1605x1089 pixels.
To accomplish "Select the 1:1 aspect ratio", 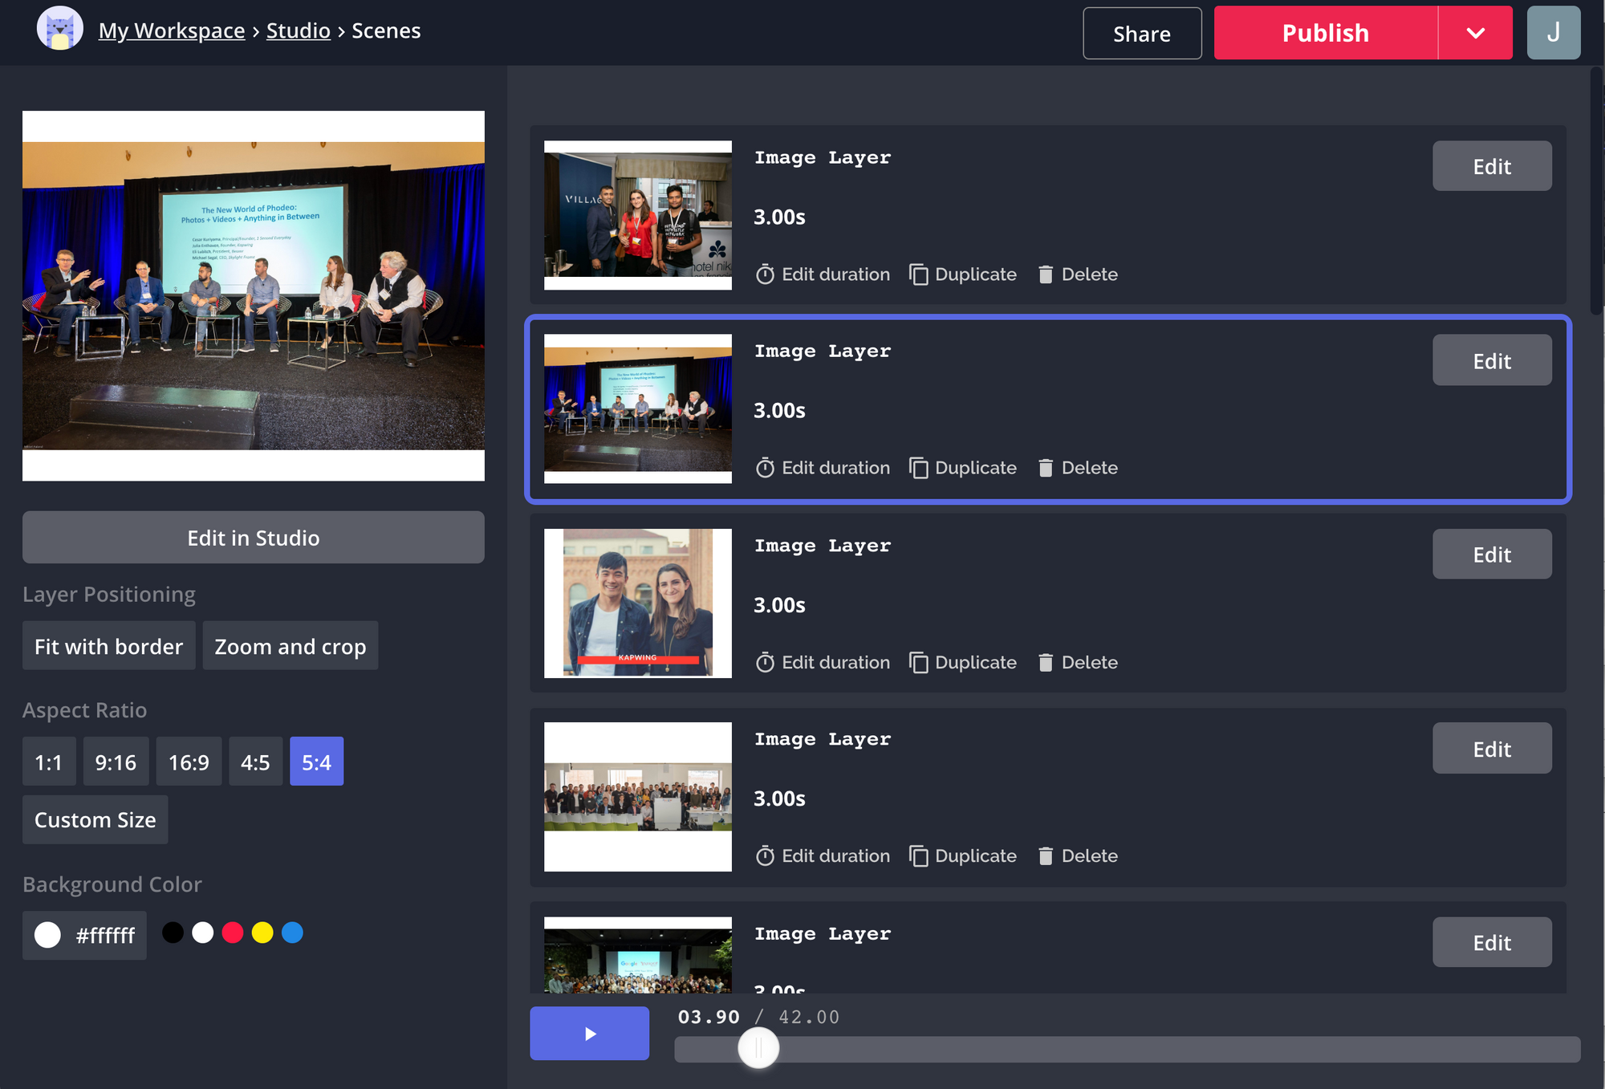I will 49,762.
